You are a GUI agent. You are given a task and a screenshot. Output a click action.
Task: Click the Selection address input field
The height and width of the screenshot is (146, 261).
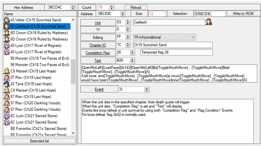click(210, 14)
